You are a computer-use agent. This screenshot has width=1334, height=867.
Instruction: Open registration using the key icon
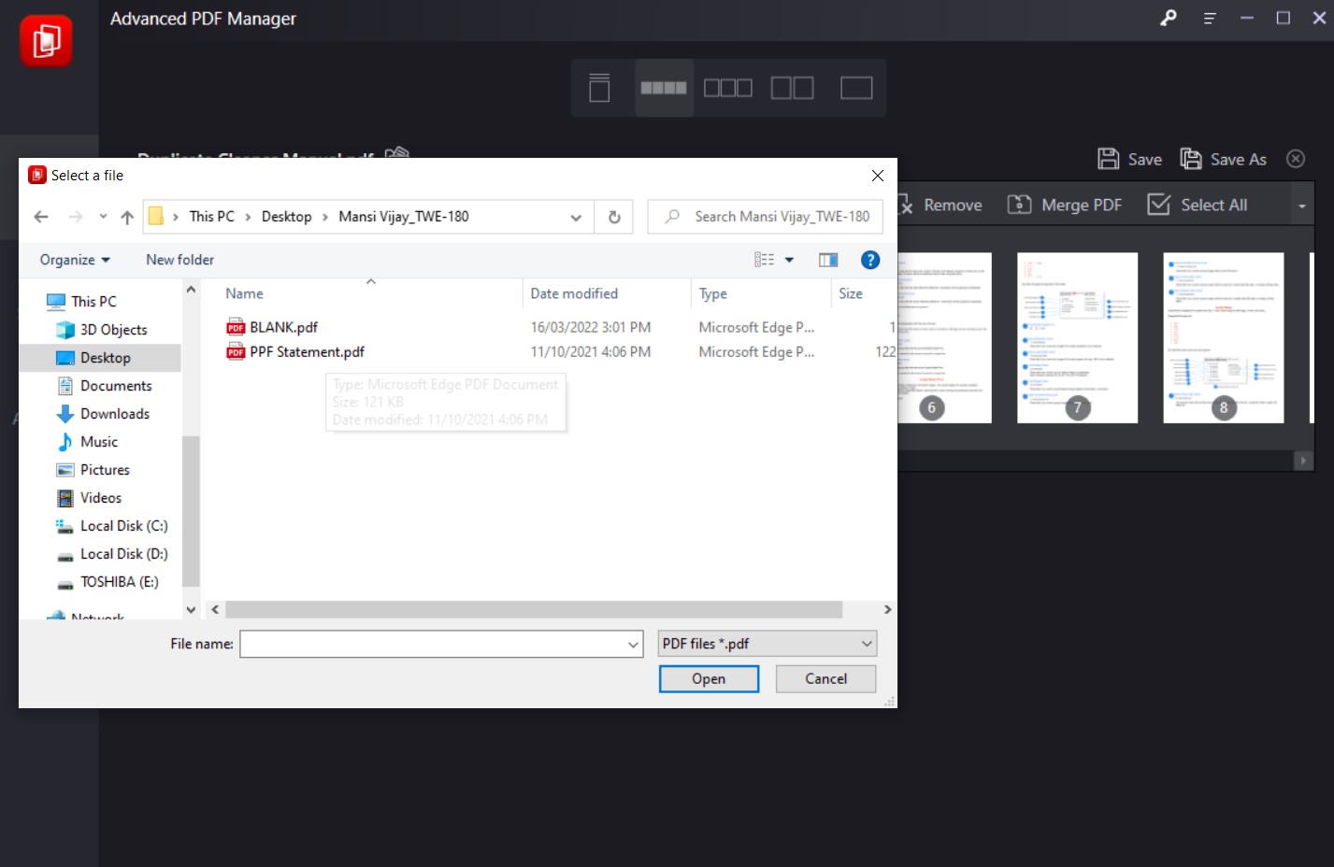[1167, 18]
